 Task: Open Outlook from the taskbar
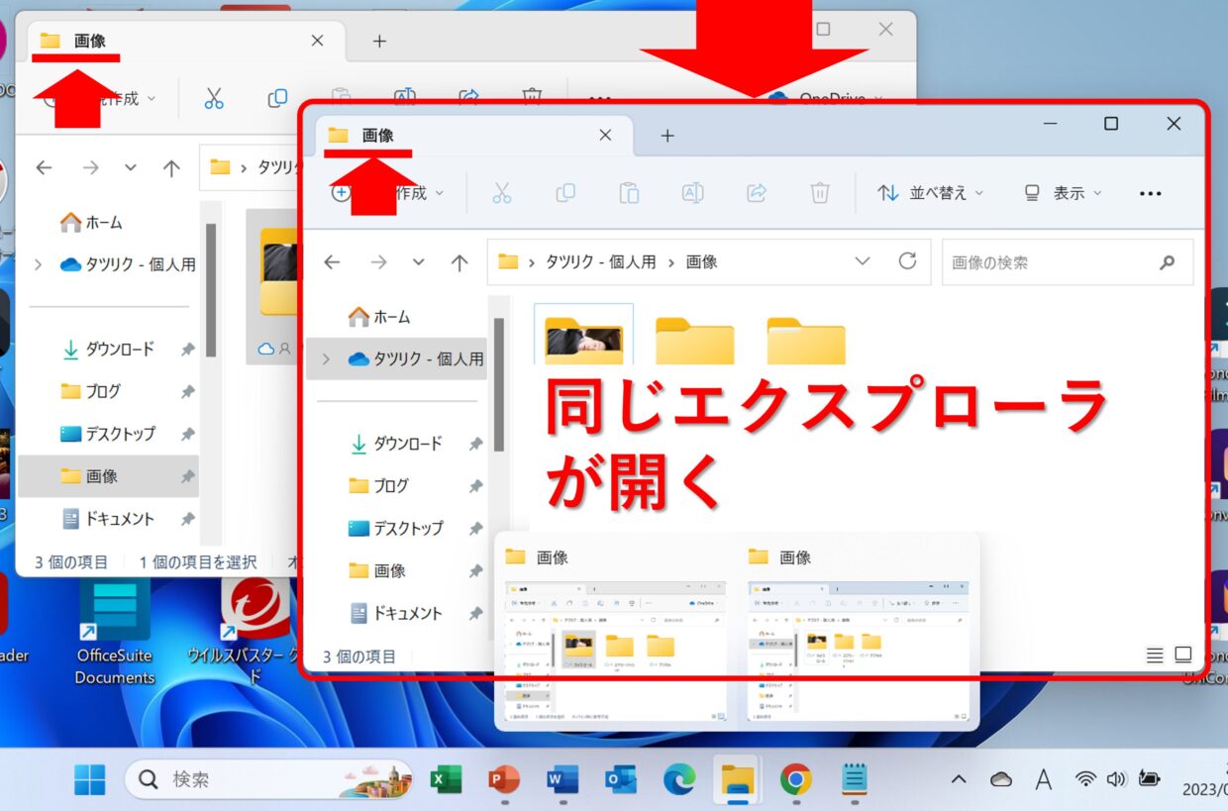621,780
